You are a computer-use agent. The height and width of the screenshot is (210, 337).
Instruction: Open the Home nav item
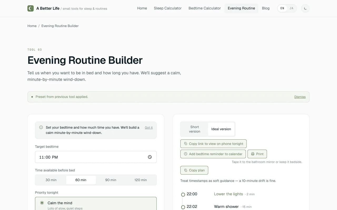pos(142,8)
